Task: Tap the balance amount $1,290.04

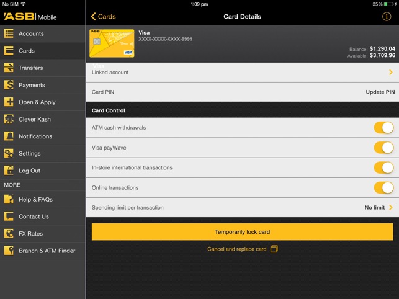Action: 382,48
